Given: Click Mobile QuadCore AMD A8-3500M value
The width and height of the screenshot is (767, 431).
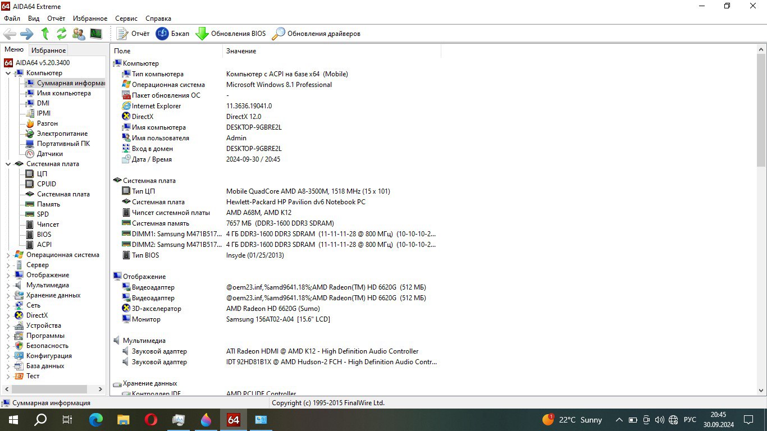Looking at the screenshot, I should click(308, 191).
